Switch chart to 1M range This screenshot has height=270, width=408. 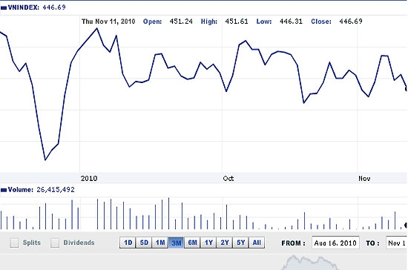click(160, 243)
